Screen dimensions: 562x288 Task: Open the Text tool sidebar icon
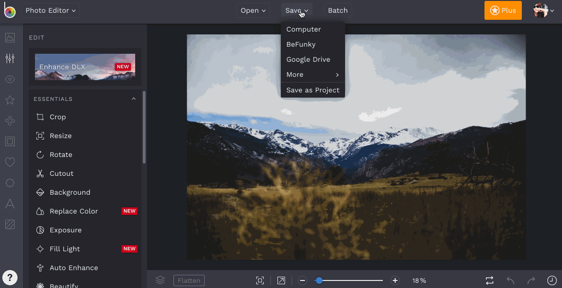click(x=10, y=204)
